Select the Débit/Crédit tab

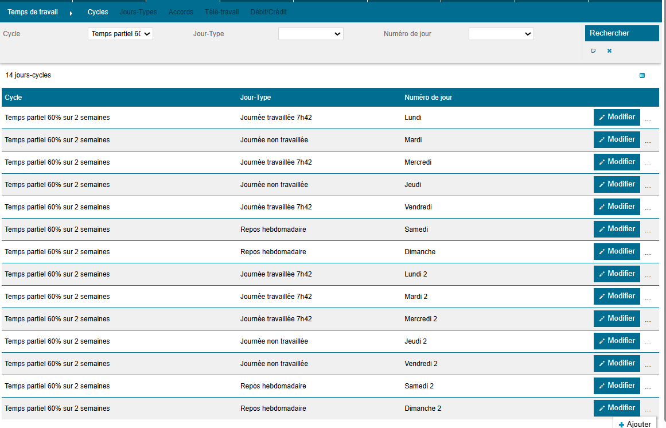click(x=268, y=12)
